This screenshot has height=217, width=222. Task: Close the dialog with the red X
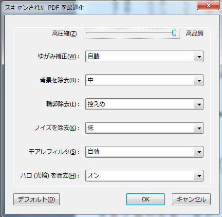[208, 5]
